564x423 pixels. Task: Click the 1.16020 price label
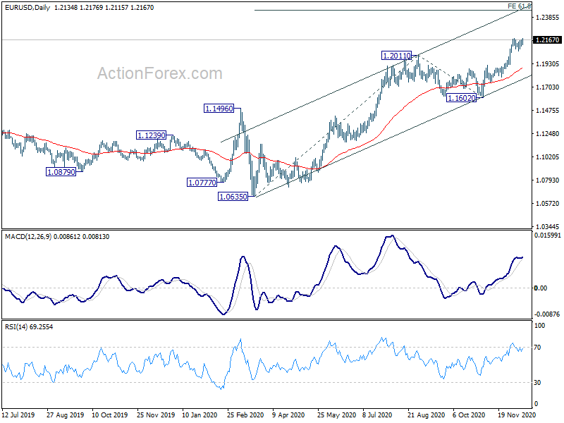point(461,98)
